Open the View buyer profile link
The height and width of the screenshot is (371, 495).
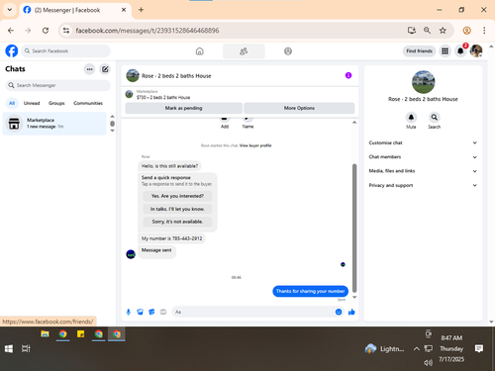click(255, 145)
